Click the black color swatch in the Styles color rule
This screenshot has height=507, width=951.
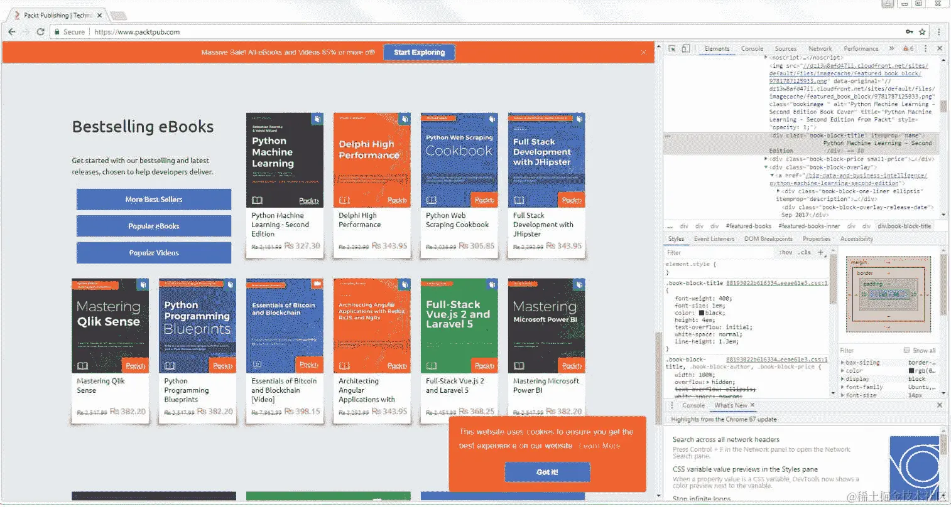pyautogui.click(x=702, y=312)
